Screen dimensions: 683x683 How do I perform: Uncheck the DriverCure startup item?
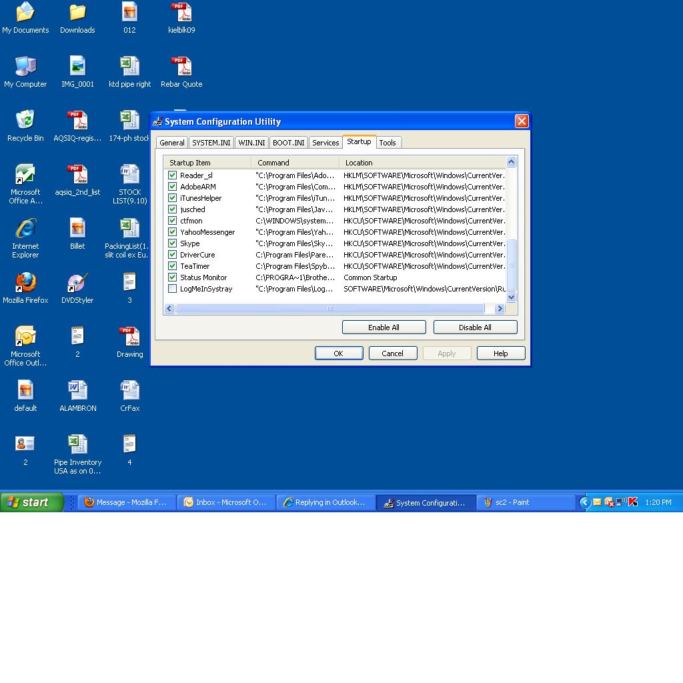173,254
